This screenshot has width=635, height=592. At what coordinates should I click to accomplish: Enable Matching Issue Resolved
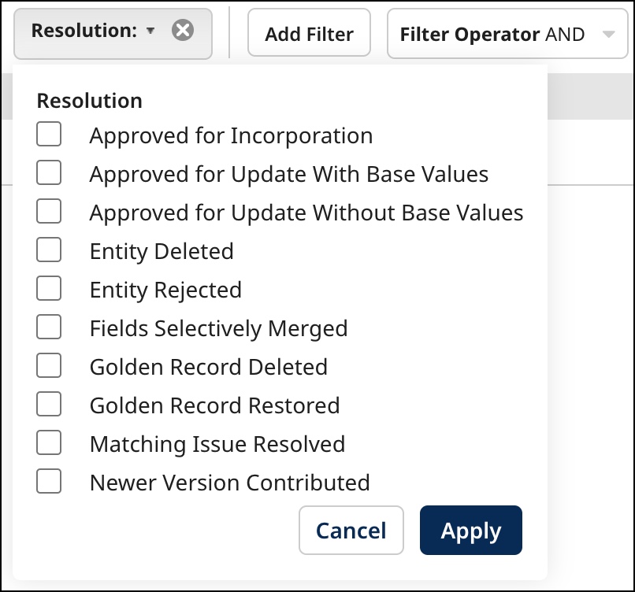point(48,443)
